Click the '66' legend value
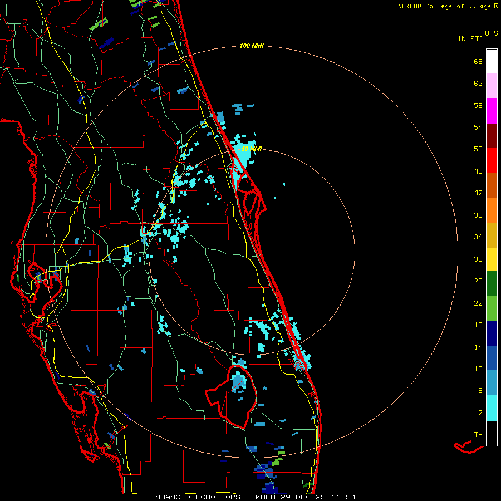 point(478,62)
